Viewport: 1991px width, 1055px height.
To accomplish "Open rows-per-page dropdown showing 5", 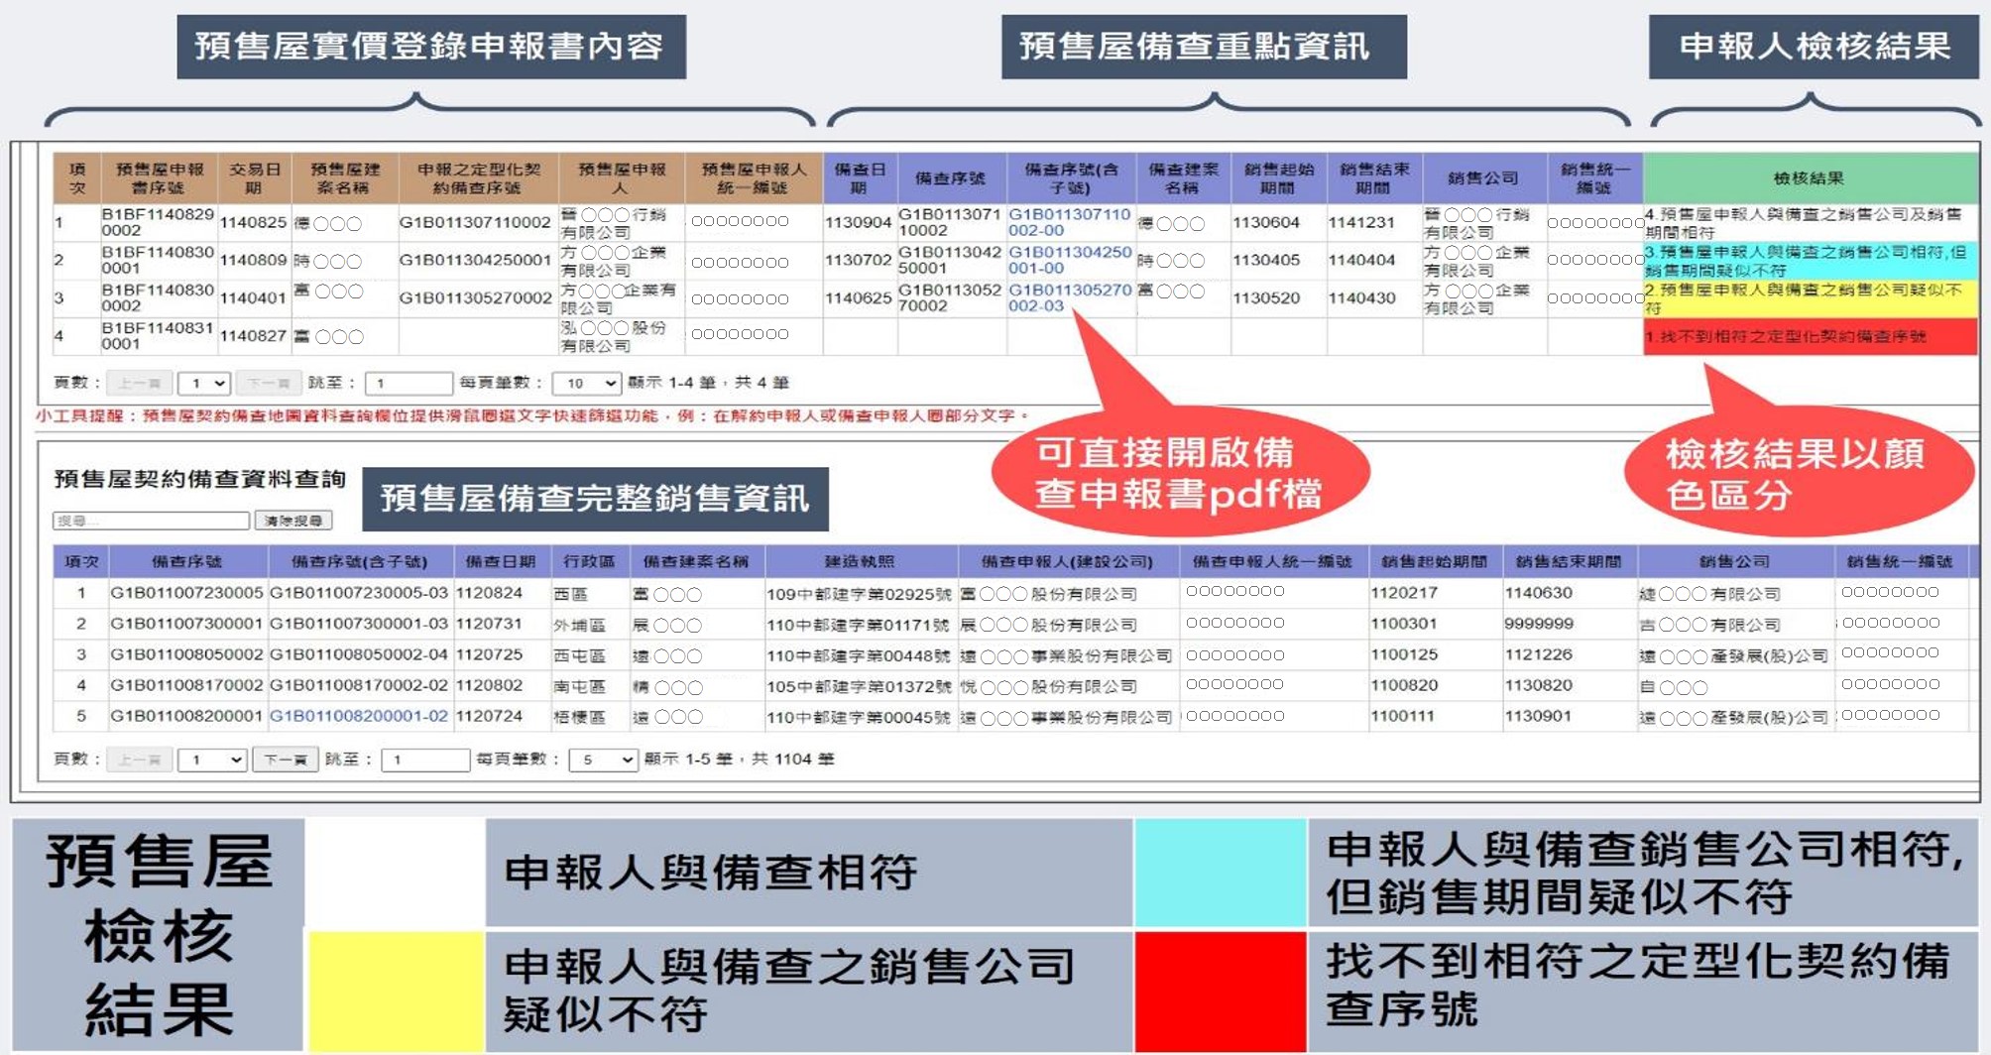I will [602, 760].
